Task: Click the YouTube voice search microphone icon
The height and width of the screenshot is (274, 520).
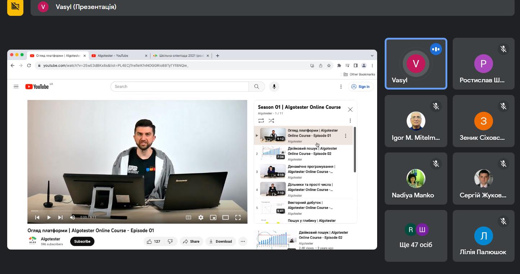Action: 274,87
